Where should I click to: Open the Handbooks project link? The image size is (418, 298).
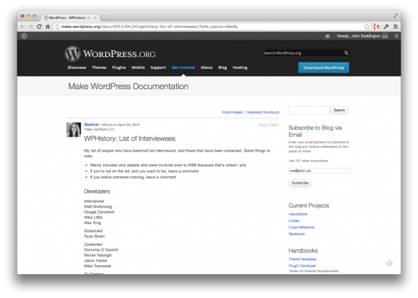(x=298, y=214)
